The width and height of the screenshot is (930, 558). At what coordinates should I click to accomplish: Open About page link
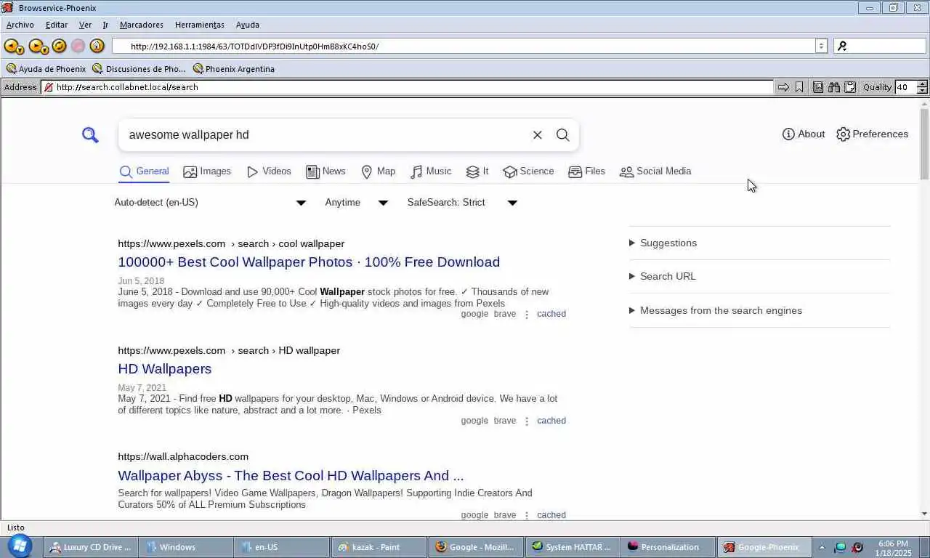(x=804, y=134)
